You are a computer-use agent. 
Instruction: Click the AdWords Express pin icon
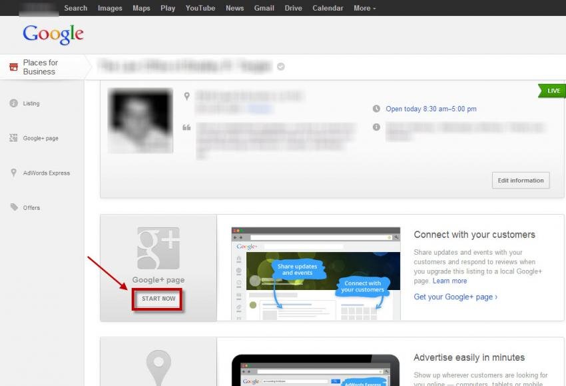pos(14,173)
